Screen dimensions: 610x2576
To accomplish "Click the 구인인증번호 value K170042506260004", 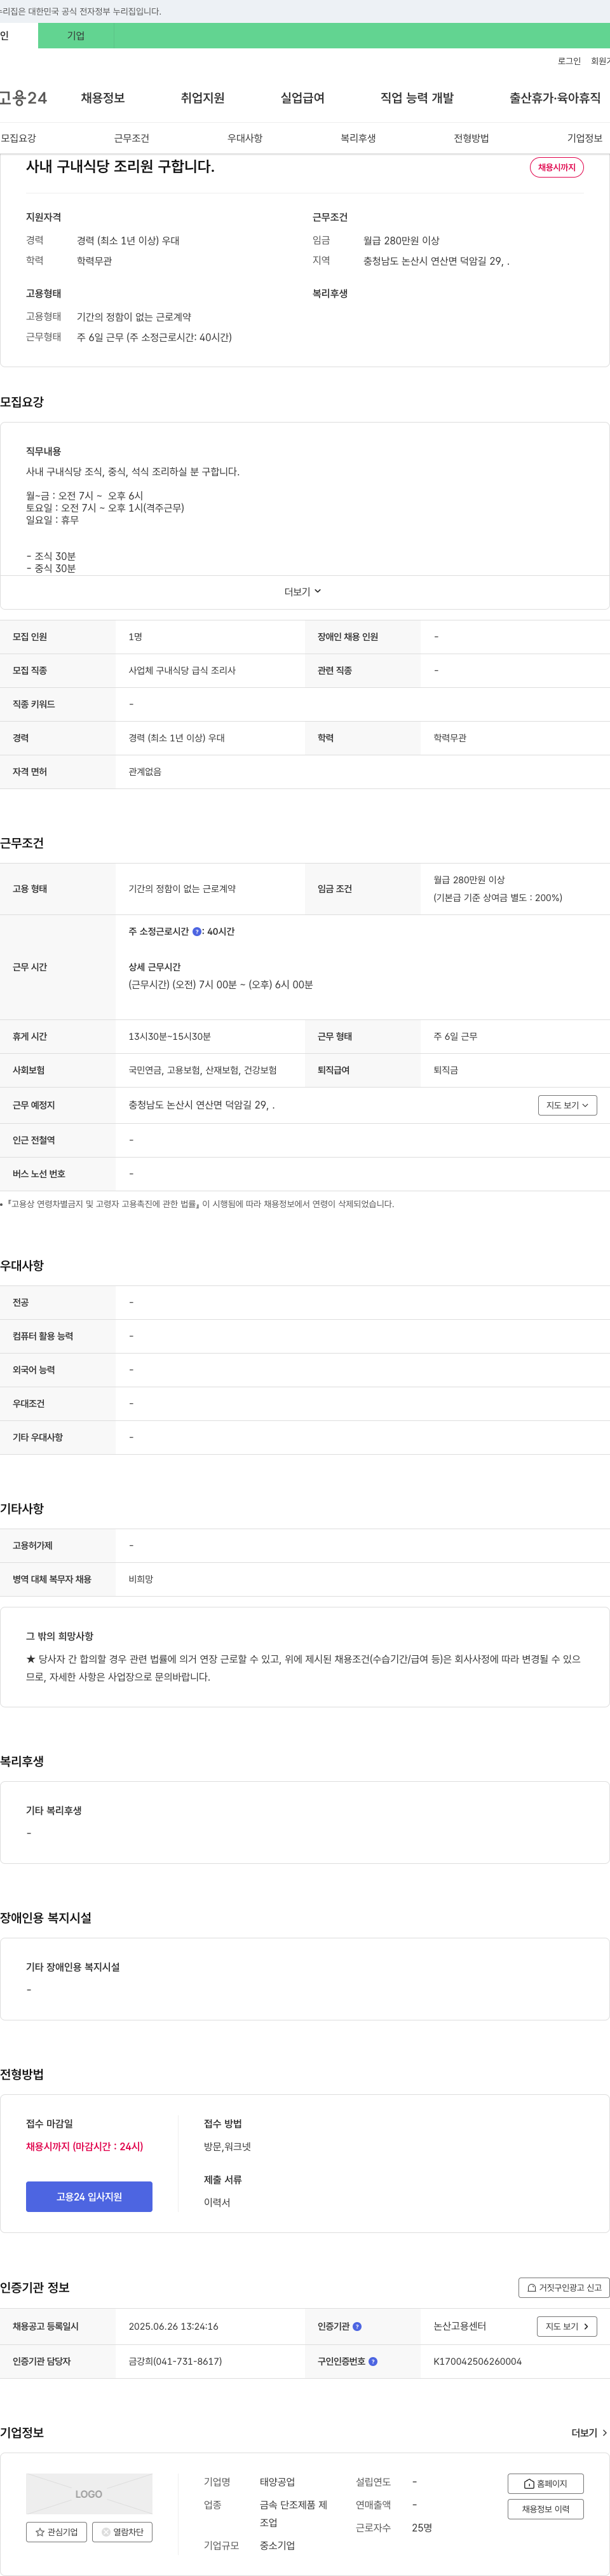I will [477, 2361].
